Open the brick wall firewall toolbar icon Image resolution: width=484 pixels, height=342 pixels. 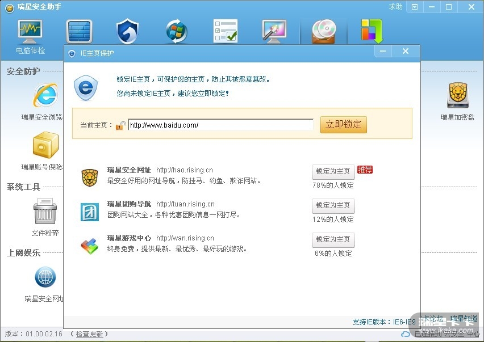coord(80,31)
